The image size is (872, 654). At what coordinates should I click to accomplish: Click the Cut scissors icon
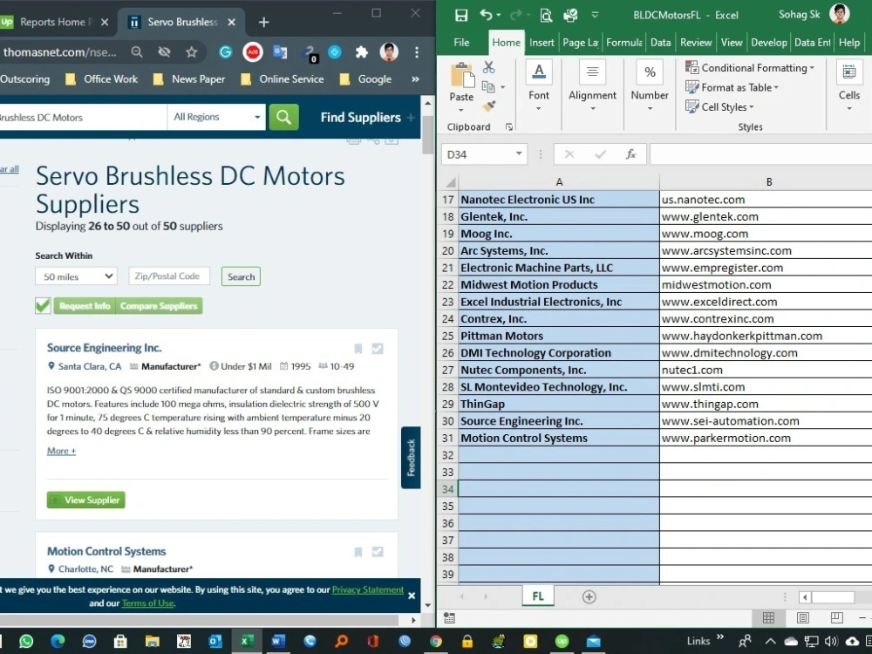pyautogui.click(x=488, y=67)
